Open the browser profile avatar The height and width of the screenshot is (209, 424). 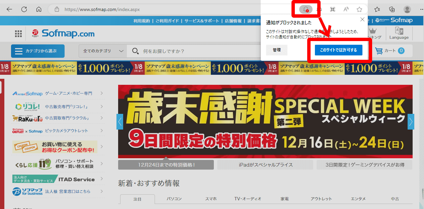[407, 9]
